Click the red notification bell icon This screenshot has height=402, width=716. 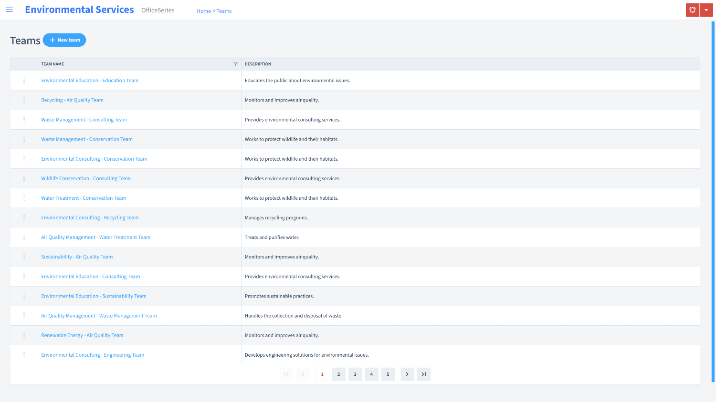pyautogui.click(x=692, y=10)
